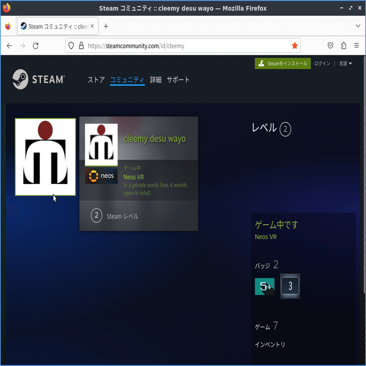This screenshot has width=366, height=366.
Task: Click the Steamをインストール button
Action: click(x=283, y=63)
